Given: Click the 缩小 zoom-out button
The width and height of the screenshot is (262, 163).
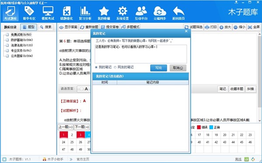Looking at the screenshot, I should click(x=239, y=27).
